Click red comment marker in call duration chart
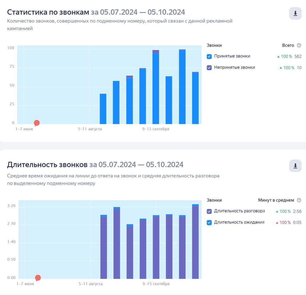 [x=38, y=278]
